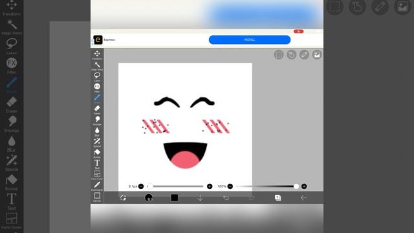Open the stabilizer hand icon above the canvas
The width and height of the screenshot is (414, 233).
point(292,54)
